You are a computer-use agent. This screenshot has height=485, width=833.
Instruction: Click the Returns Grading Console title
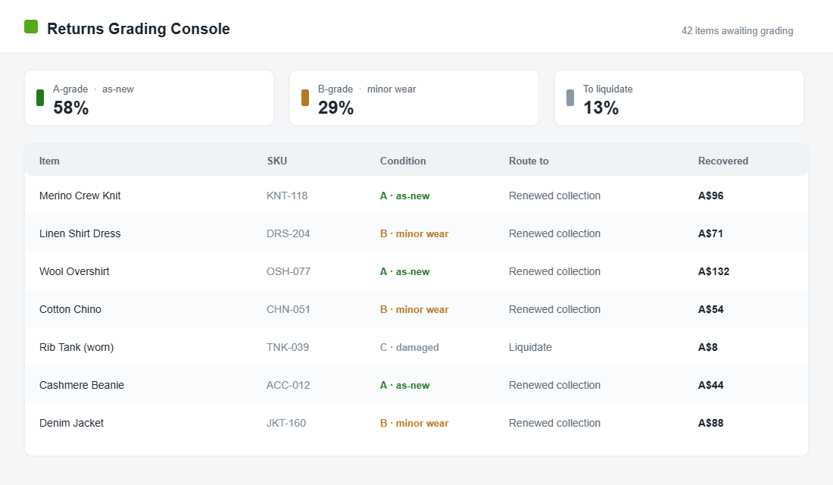tap(139, 29)
